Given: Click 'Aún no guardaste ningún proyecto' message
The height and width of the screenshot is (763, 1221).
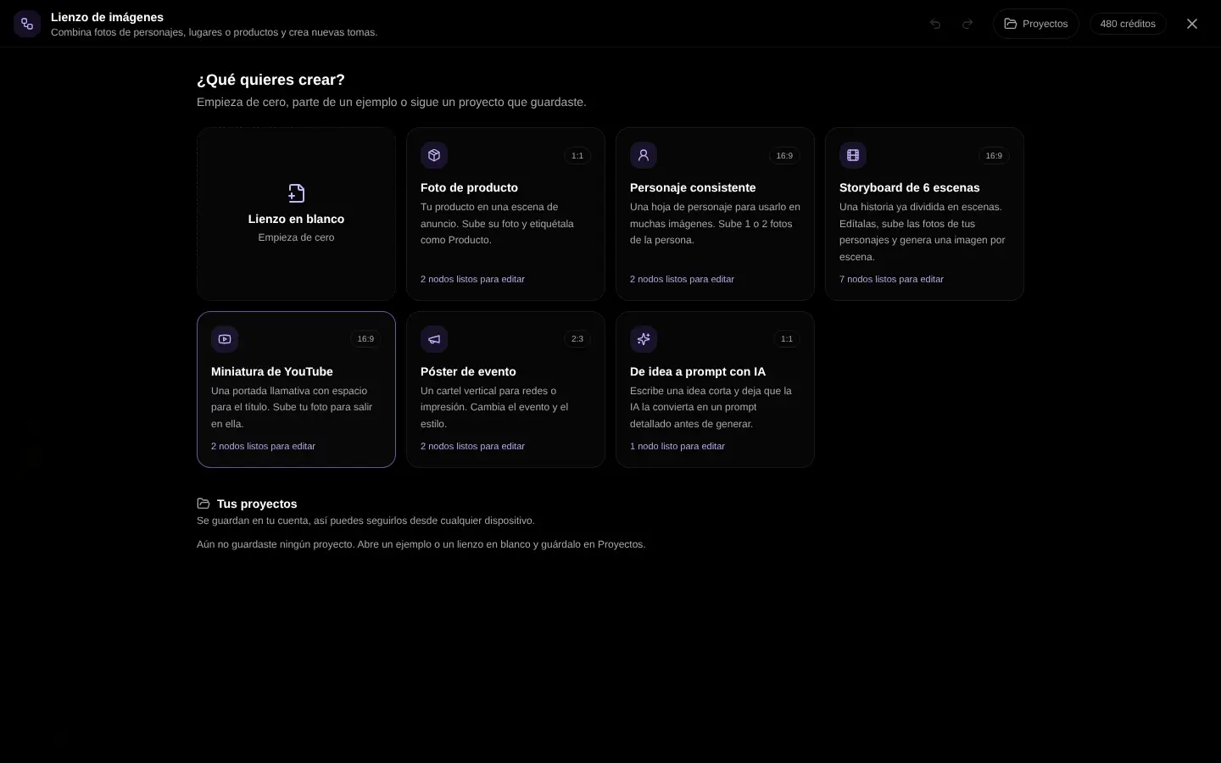Looking at the screenshot, I should (421, 544).
